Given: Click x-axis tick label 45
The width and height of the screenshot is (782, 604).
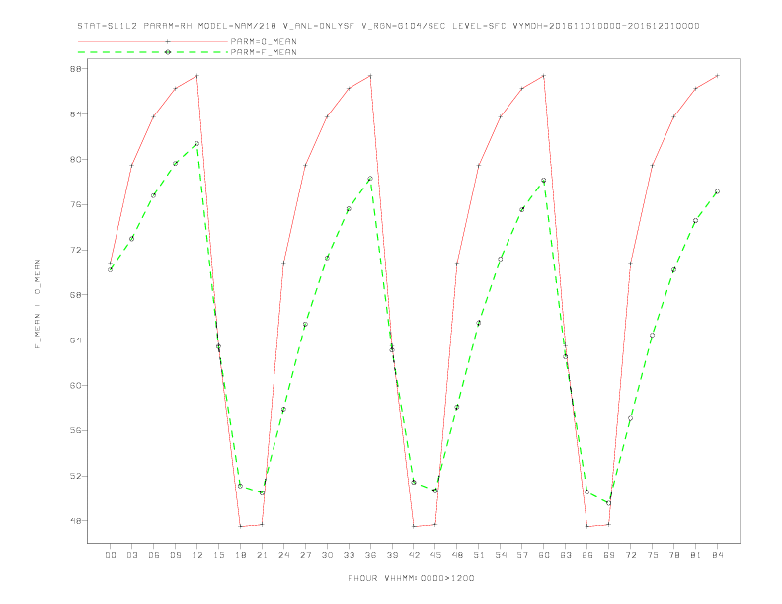Looking at the screenshot, I should click(435, 555).
